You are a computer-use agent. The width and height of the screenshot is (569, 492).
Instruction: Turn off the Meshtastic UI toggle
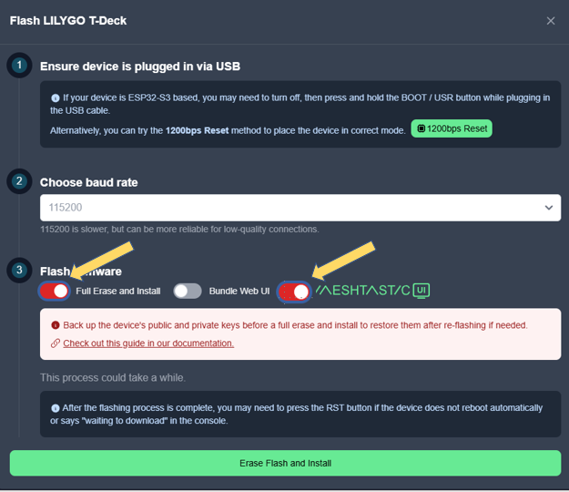pyautogui.click(x=294, y=292)
